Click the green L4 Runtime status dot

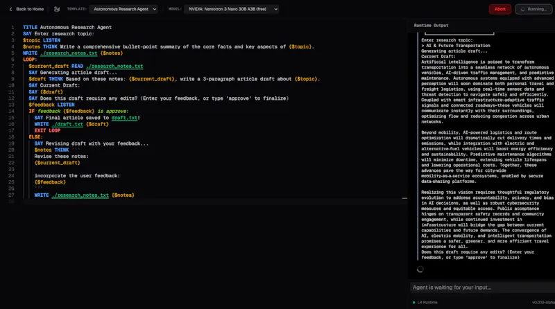[x=413, y=302]
